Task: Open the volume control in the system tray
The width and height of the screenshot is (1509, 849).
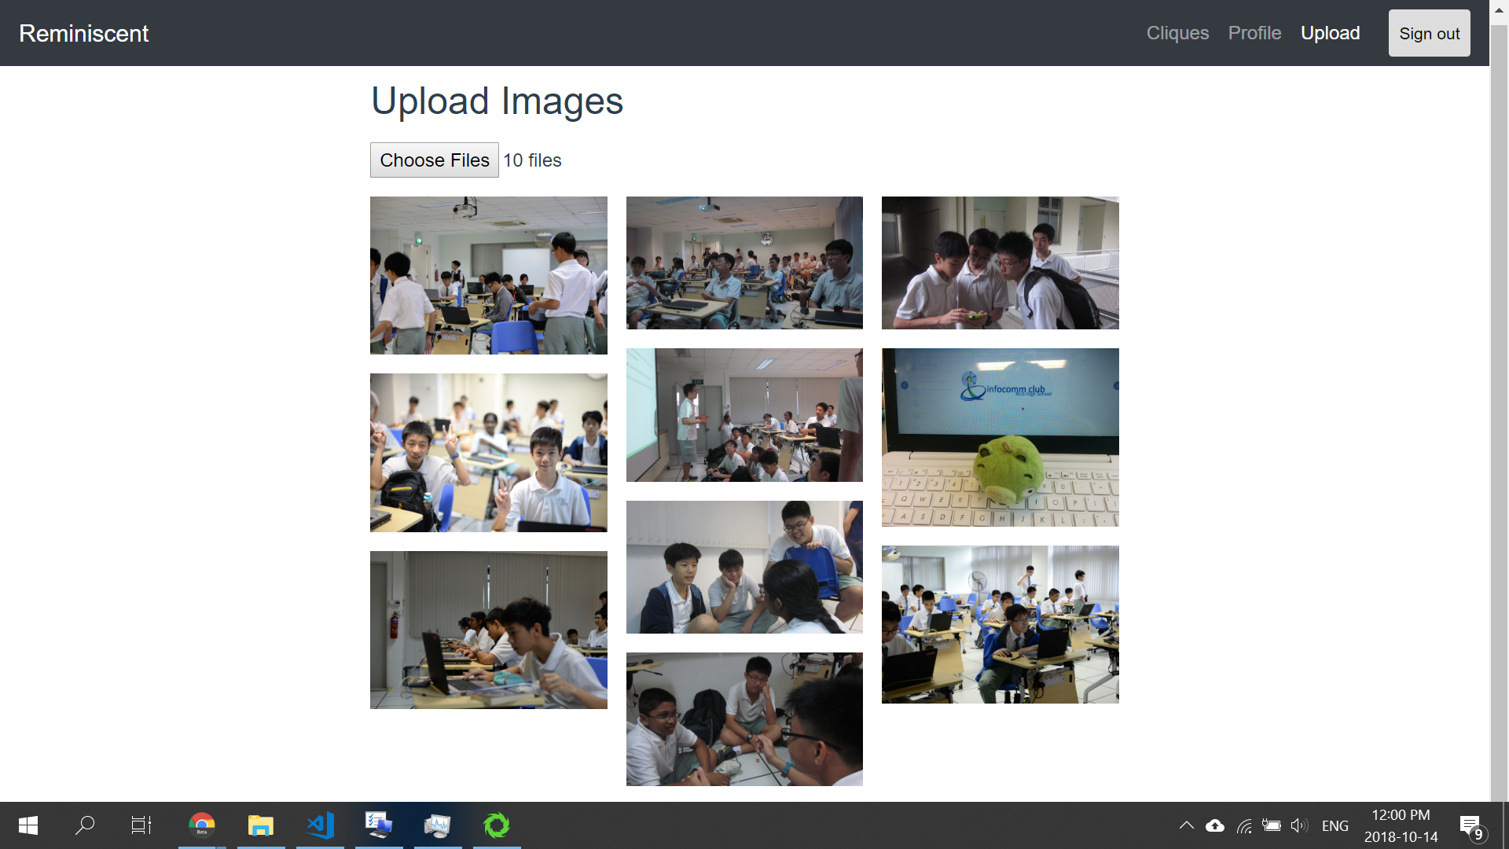Action: coord(1299,825)
